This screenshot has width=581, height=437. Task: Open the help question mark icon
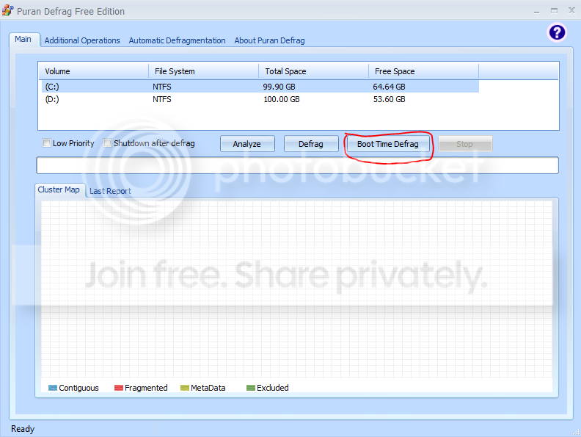(557, 32)
